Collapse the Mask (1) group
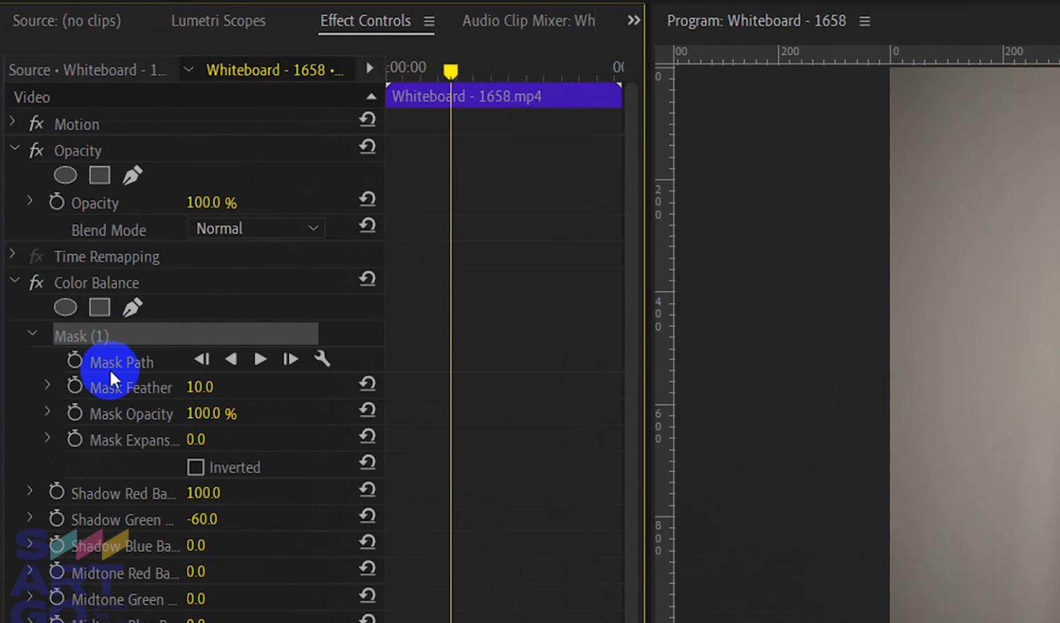1060x623 pixels. (32, 334)
